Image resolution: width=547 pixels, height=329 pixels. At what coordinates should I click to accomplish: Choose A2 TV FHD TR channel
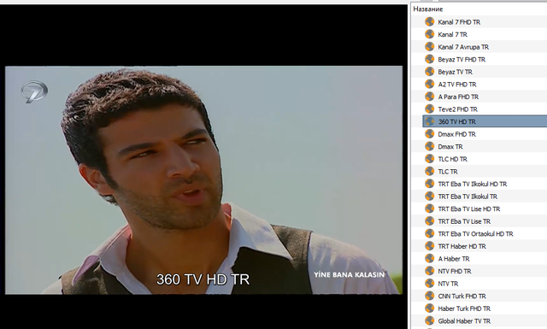pos(457,85)
